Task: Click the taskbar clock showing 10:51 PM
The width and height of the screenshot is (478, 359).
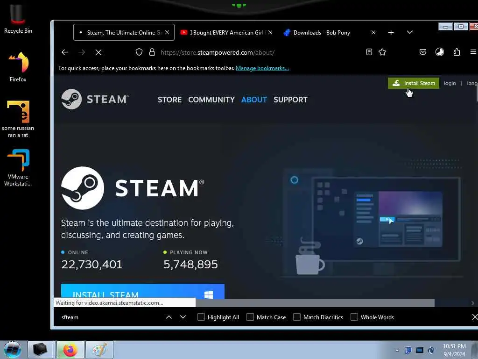Action: [x=454, y=350]
